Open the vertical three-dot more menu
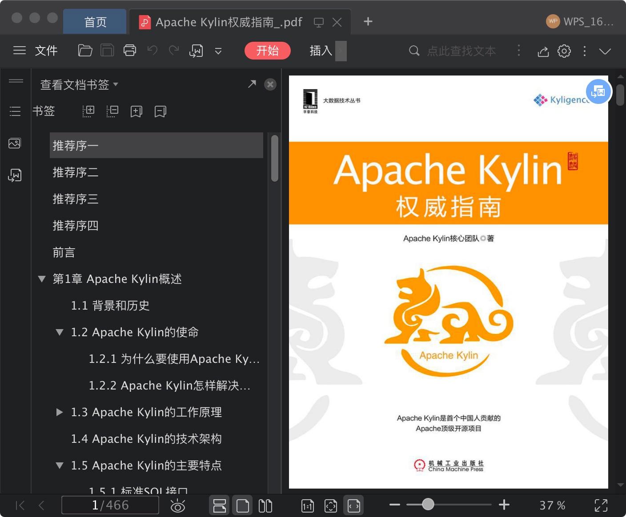The image size is (626, 517). point(585,51)
